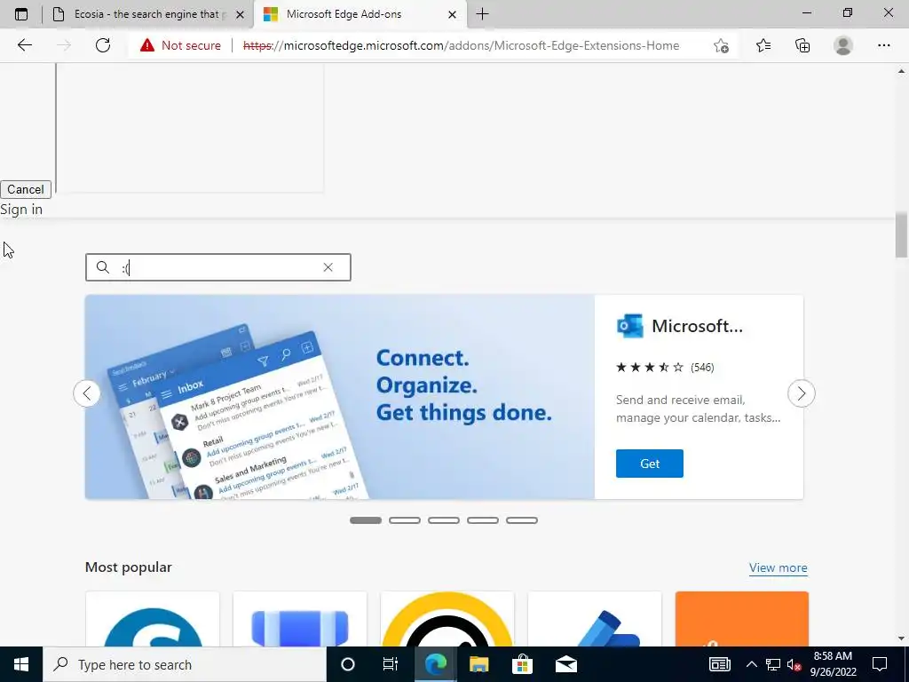Image resolution: width=909 pixels, height=682 pixels.
Task: Click the Outlook add-on logo
Action: (x=630, y=326)
